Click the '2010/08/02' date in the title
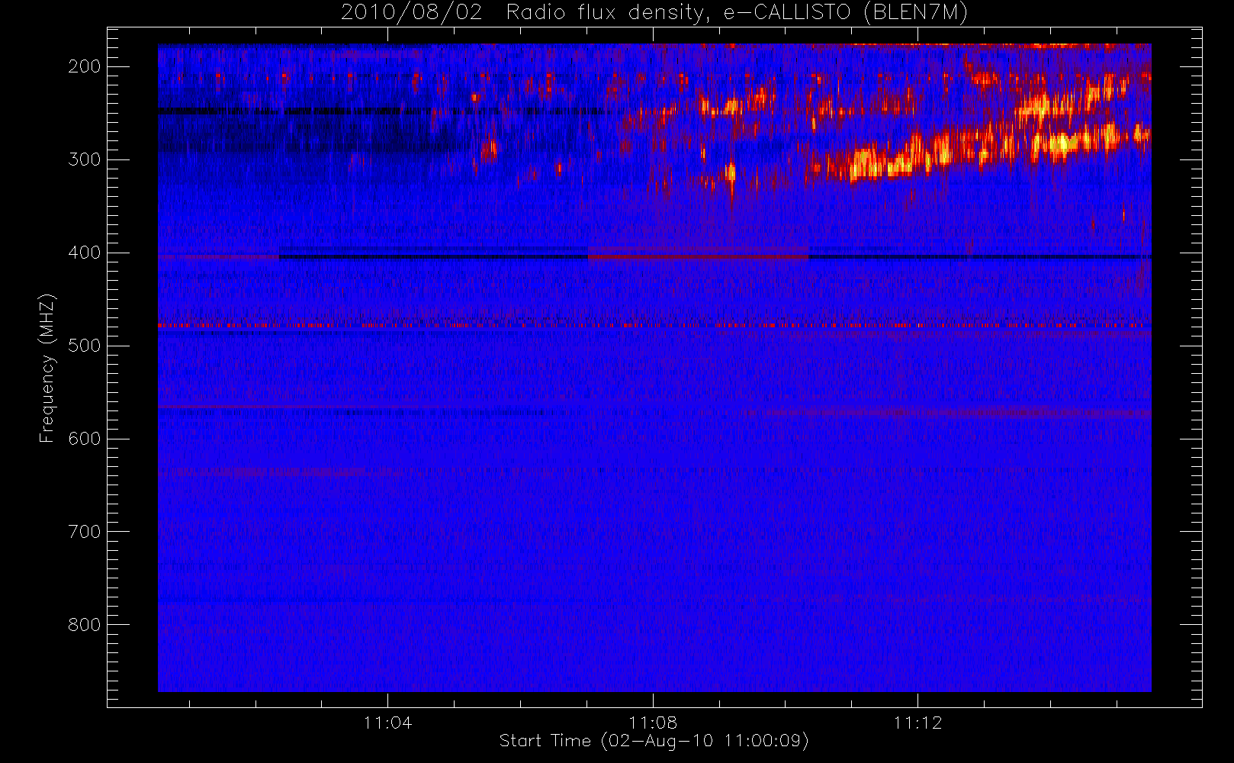The image size is (1234, 763). pos(412,13)
